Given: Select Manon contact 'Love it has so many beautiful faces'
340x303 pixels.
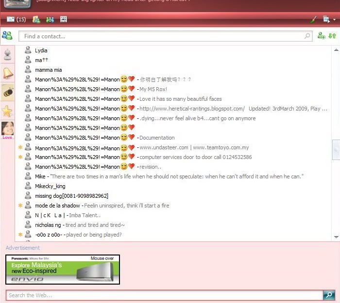Looking at the screenshot, I should pos(128,99).
